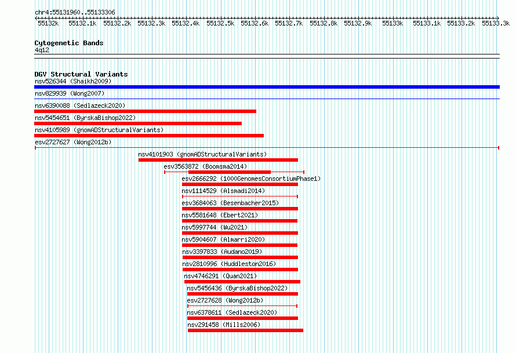Click the thick esv3563872 Boomsma2014 bar

[x=230, y=172]
